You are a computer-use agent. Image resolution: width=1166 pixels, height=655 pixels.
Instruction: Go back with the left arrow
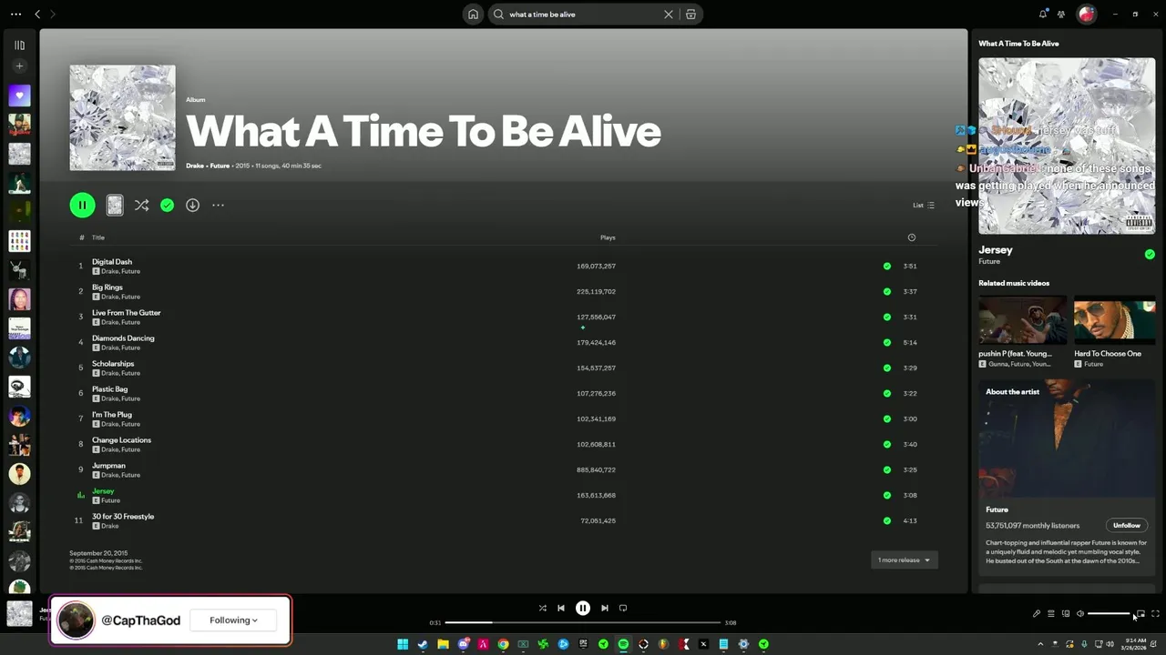(x=37, y=15)
